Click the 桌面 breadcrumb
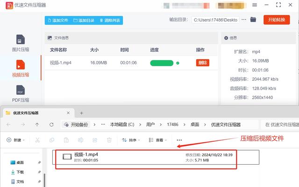The width and height of the screenshot is (299, 187). [195, 125]
